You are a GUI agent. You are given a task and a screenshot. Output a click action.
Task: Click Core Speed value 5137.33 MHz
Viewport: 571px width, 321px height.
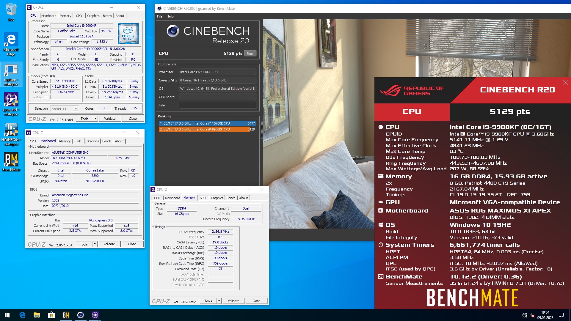[x=65, y=81]
